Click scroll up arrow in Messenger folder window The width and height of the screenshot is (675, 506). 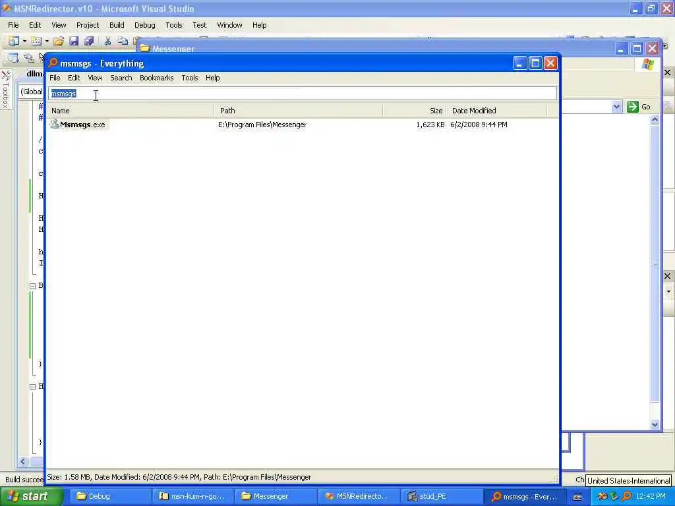pos(655,120)
